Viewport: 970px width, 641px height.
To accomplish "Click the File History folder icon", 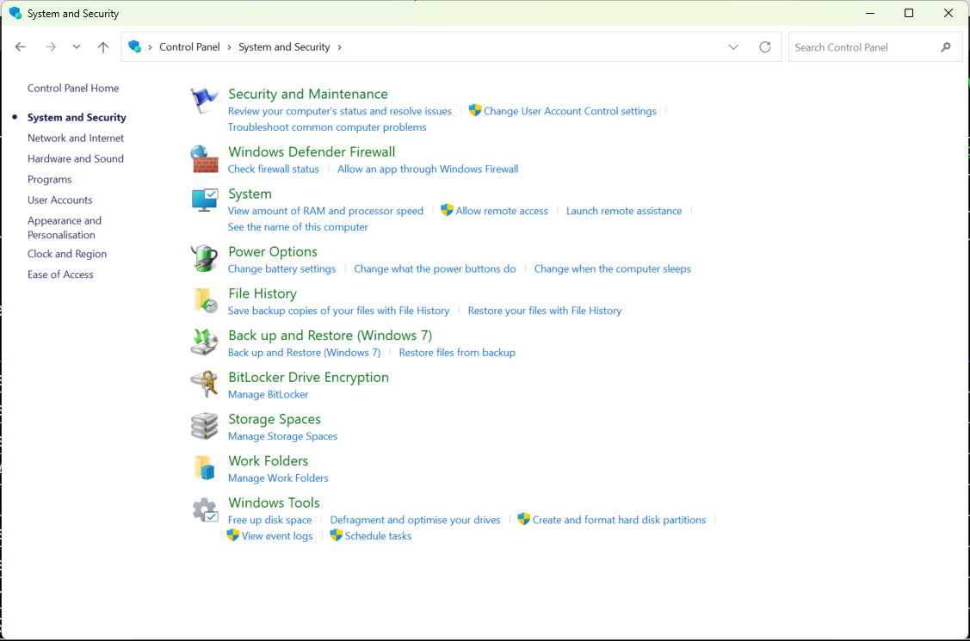I will (x=204, y=300).
